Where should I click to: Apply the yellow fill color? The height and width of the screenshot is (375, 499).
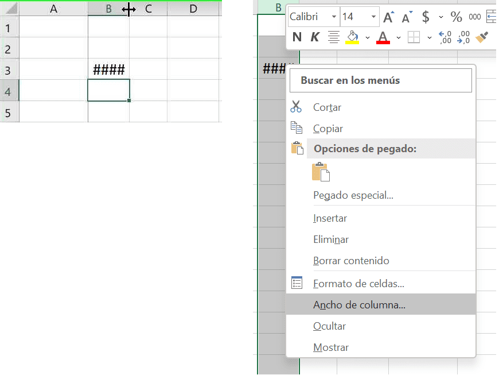point(352,37)
